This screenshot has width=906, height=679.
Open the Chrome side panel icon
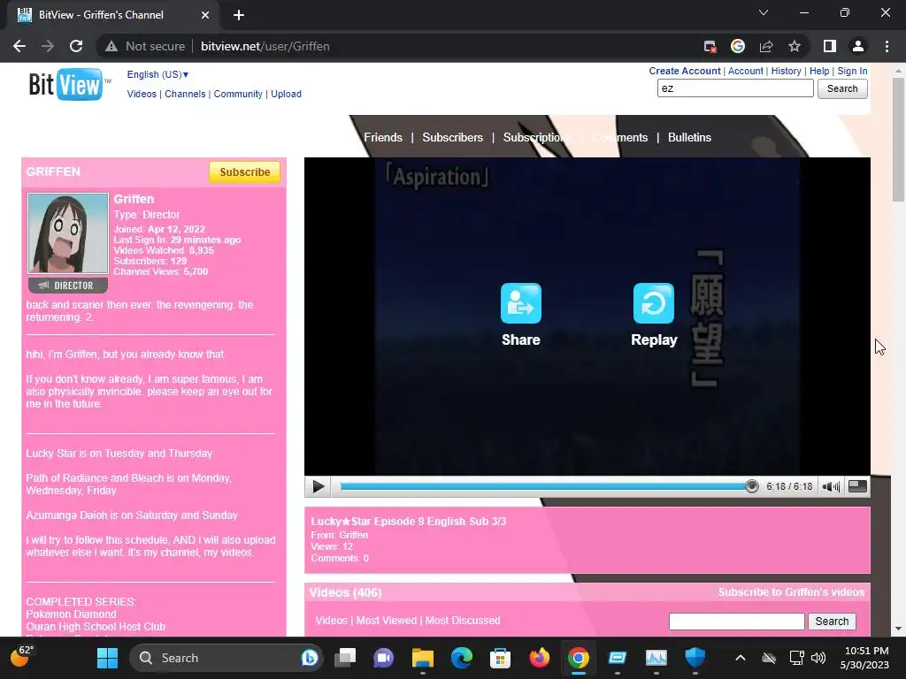[x=830, y=46]
